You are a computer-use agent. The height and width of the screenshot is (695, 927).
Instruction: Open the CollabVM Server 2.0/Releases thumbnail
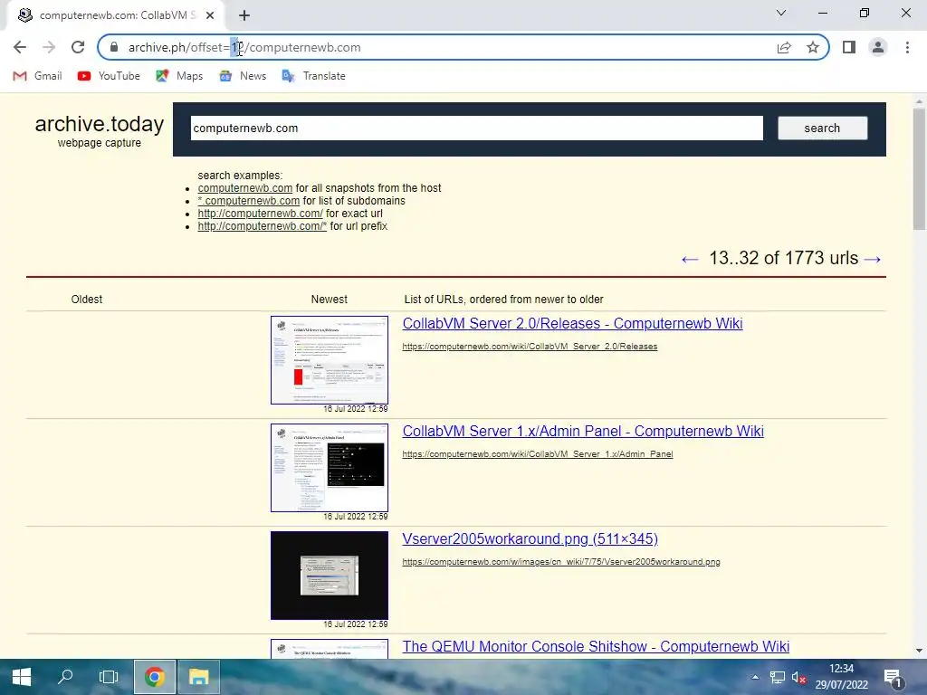coord(330,360)
